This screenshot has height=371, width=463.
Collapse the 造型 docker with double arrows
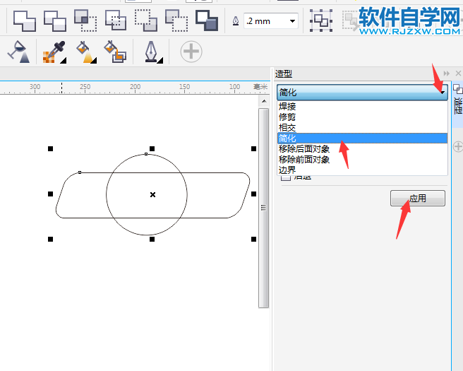446,73
